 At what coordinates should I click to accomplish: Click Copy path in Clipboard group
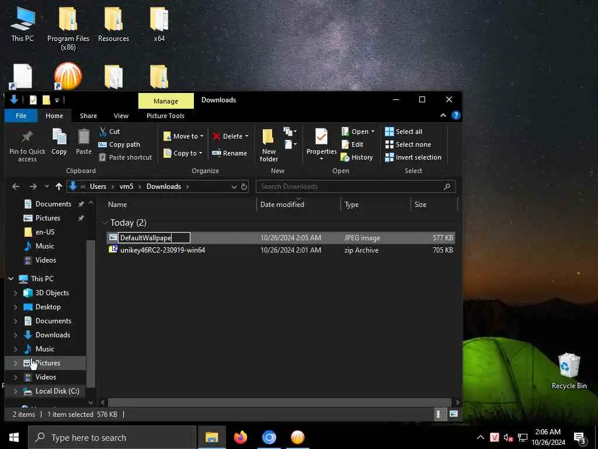click(x=119, y=145)
